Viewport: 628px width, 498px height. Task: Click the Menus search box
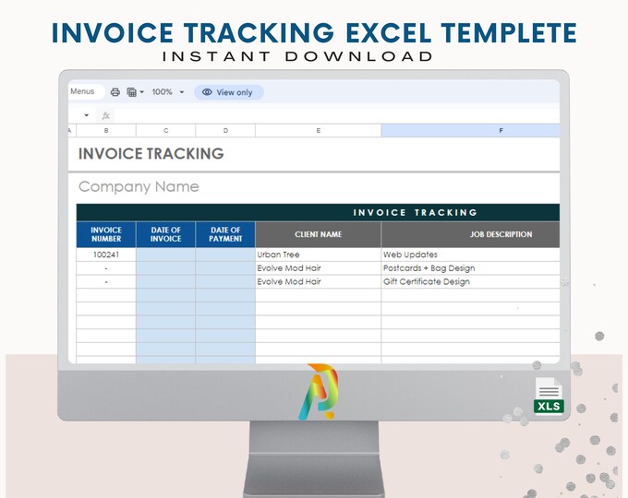coord(86,91)
